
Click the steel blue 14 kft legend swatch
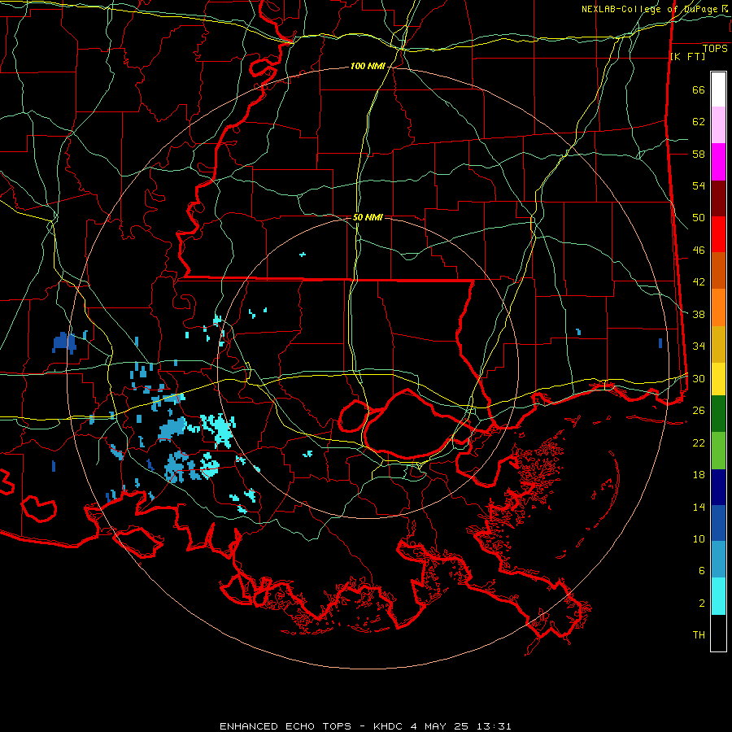point(718,560)
